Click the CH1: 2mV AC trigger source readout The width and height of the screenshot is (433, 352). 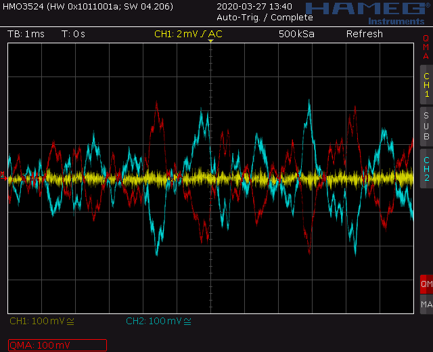183,34
